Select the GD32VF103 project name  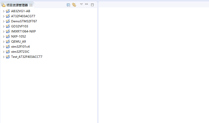(20, 26)
